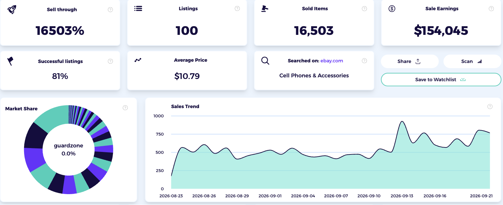Show help info for Sale Earnings
Viewport: 503px width, 205px height.
pos(491,9)
